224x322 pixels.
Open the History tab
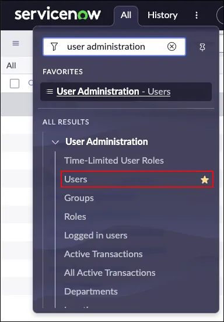(163, 15)
